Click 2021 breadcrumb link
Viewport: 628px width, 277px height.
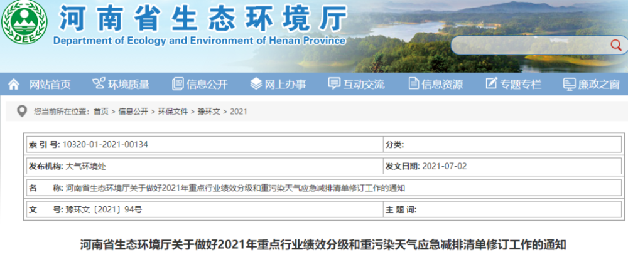pyautogui.click(x=239, y=112)
